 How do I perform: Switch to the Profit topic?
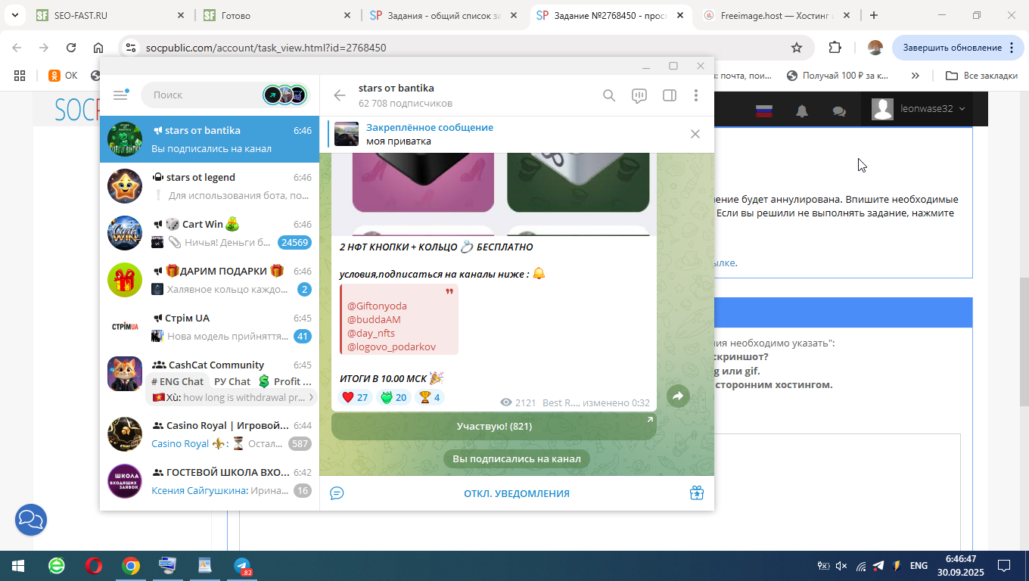pyautogui.click(x=285, y=381)
